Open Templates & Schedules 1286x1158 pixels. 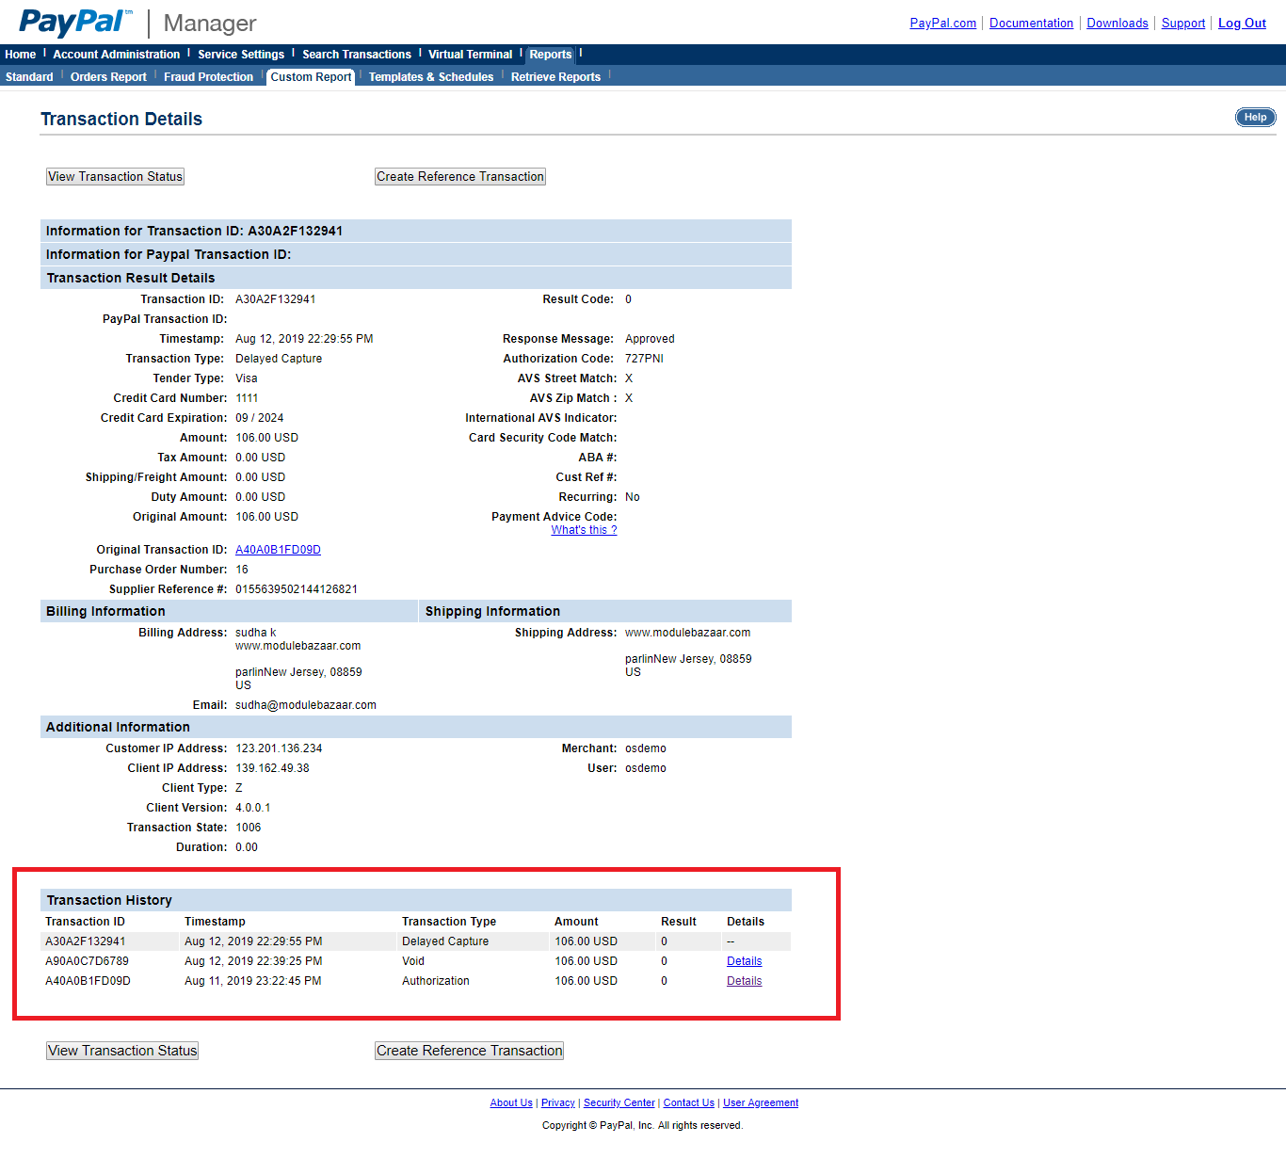coord(431,77)
